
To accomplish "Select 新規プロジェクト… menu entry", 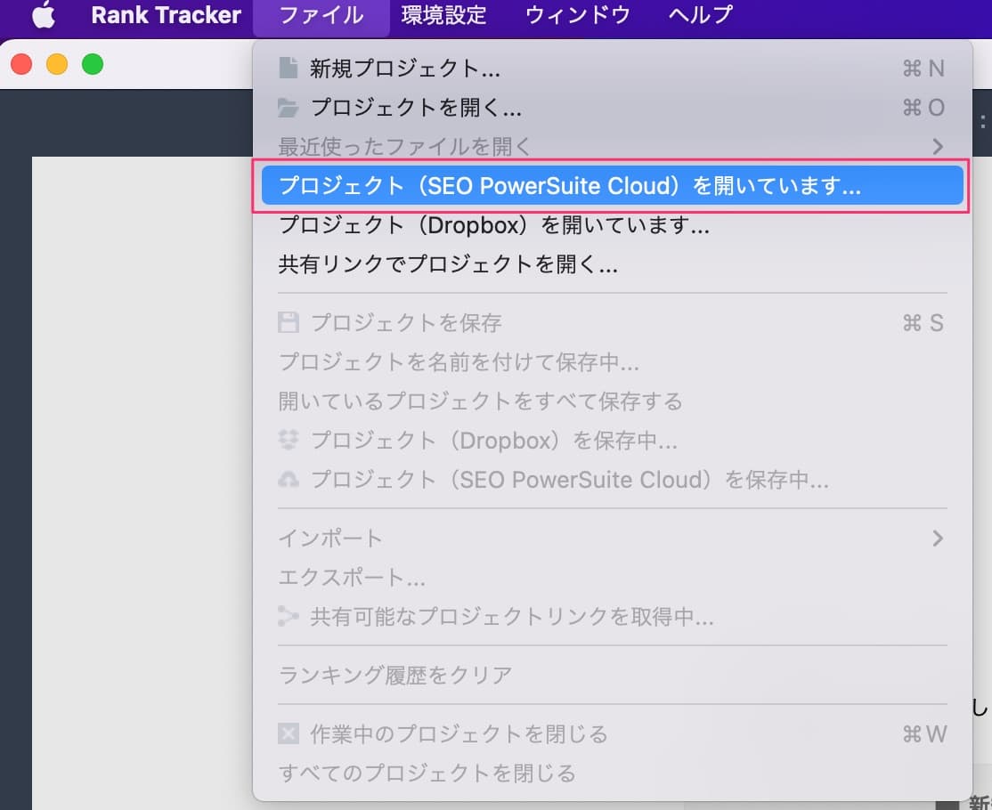I will (612, 69).
